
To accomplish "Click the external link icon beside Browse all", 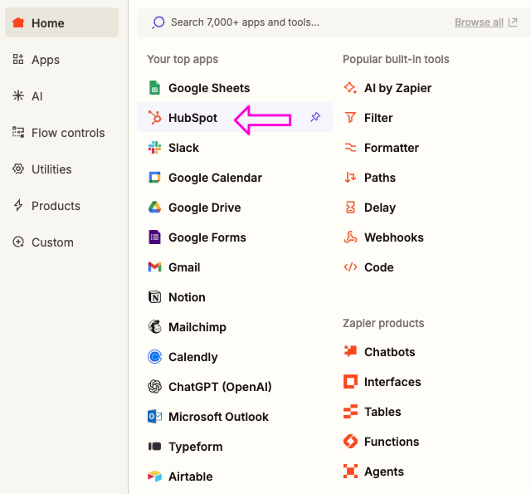I will (513, 22).
